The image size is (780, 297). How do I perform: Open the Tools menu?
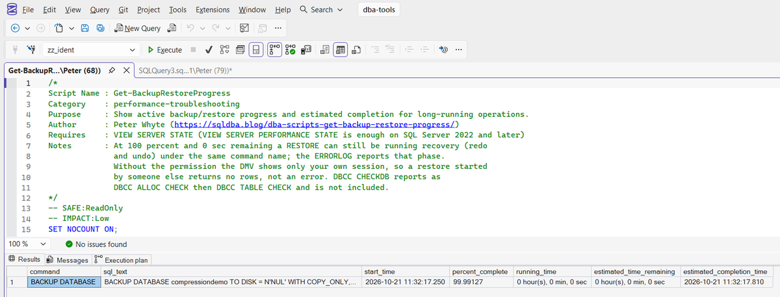point(177,10)
